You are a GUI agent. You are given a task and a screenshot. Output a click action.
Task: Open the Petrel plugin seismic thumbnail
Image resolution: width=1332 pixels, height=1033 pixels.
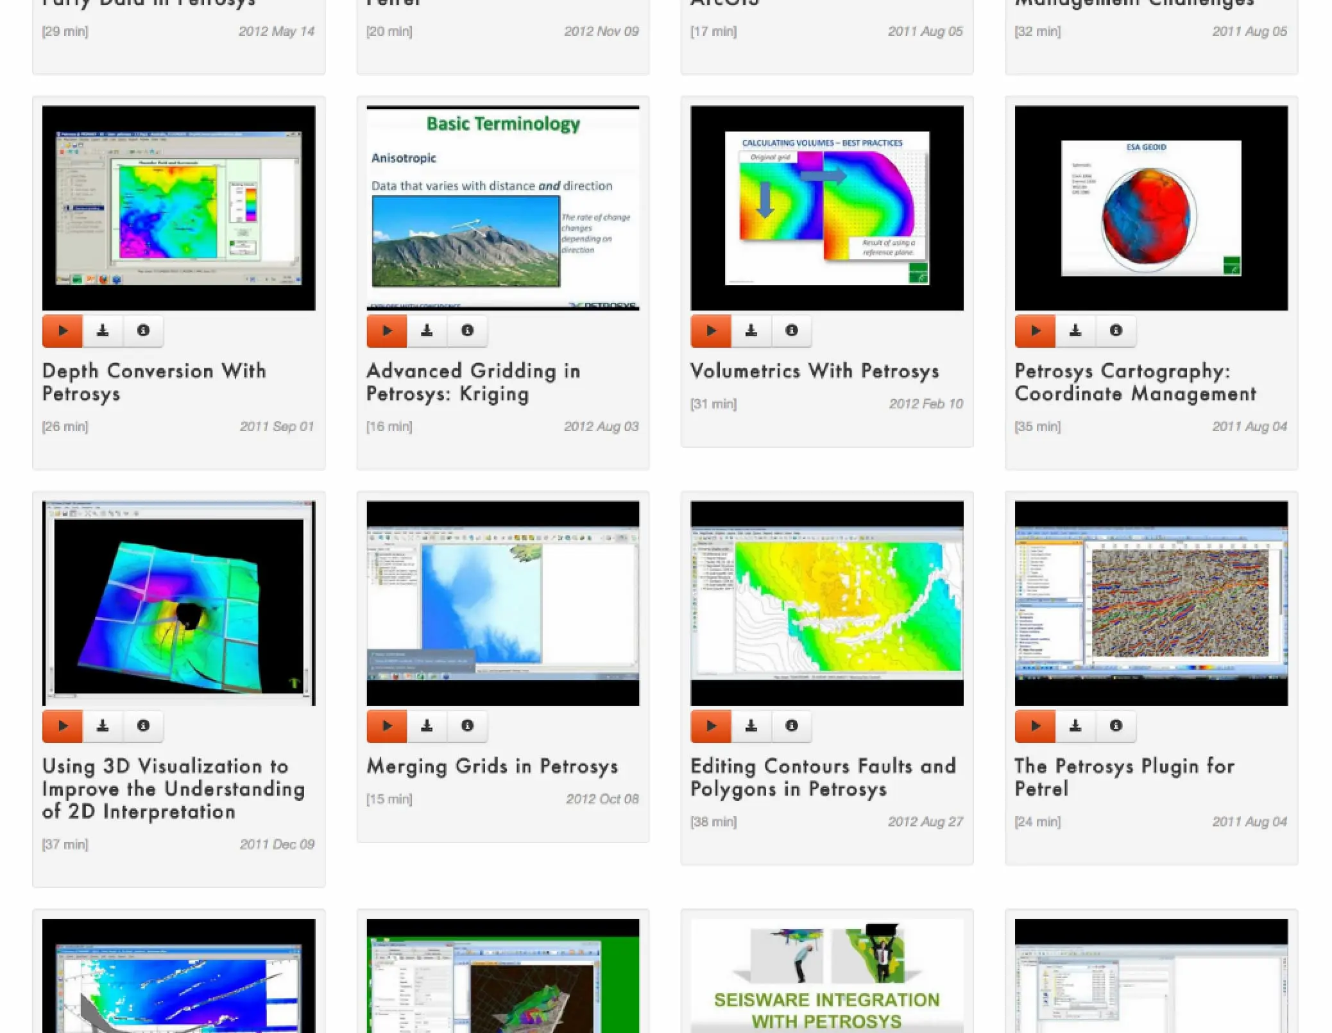pyautogui.click(x=1151, y=604)
